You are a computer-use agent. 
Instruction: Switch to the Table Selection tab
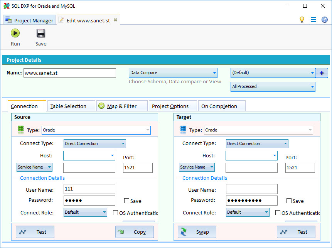point(71,106)
